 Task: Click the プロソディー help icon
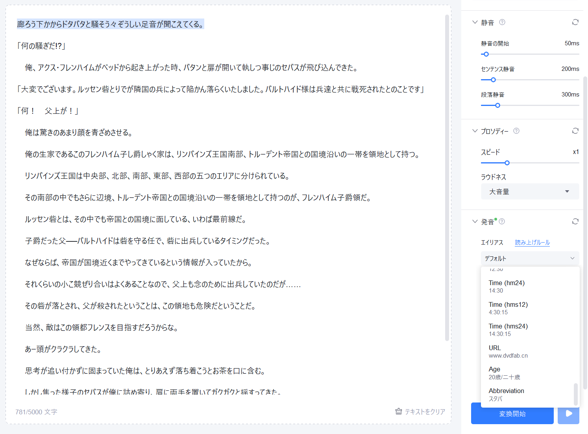pyautogui.click(x=517, y=131)
